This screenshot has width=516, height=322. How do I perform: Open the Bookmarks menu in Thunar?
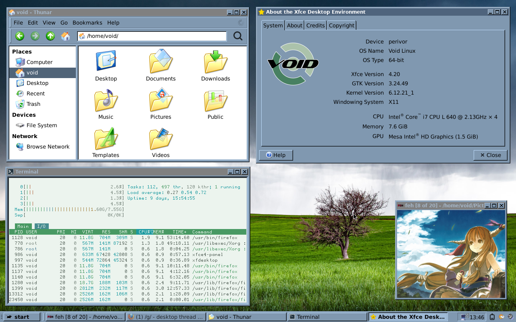point(87,23)
